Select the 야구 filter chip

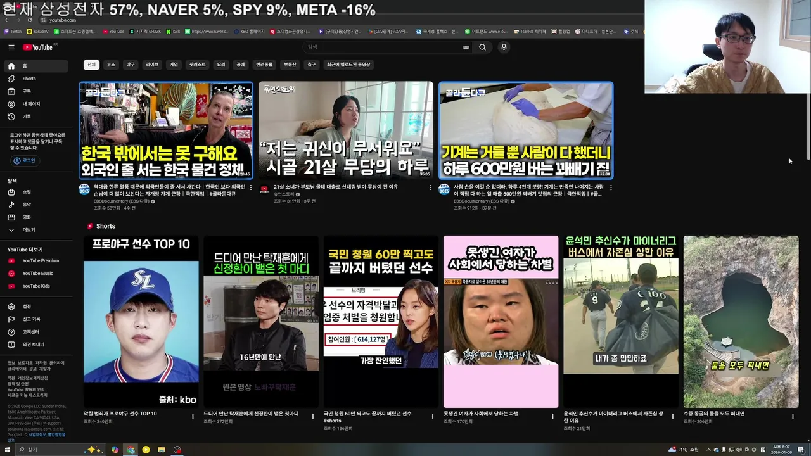pyautogui.click(x=131, y=65)
